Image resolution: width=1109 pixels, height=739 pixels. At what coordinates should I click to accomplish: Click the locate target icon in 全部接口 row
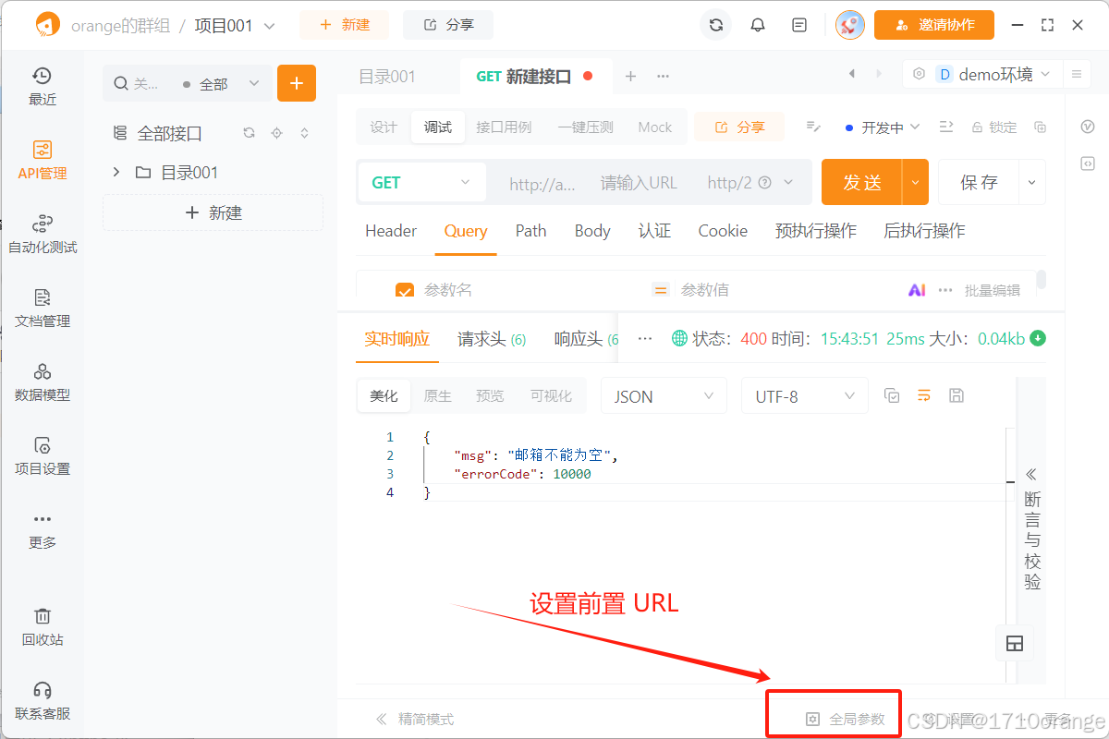276,133
